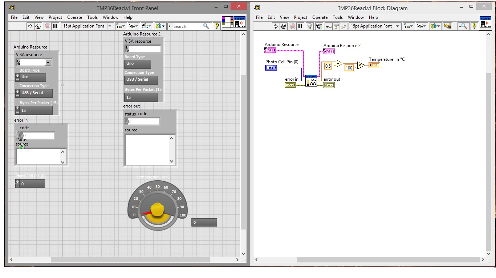Toggle error in status checkmark
Viewport: 496px width, 278px height.
click(x=21, y=147)
